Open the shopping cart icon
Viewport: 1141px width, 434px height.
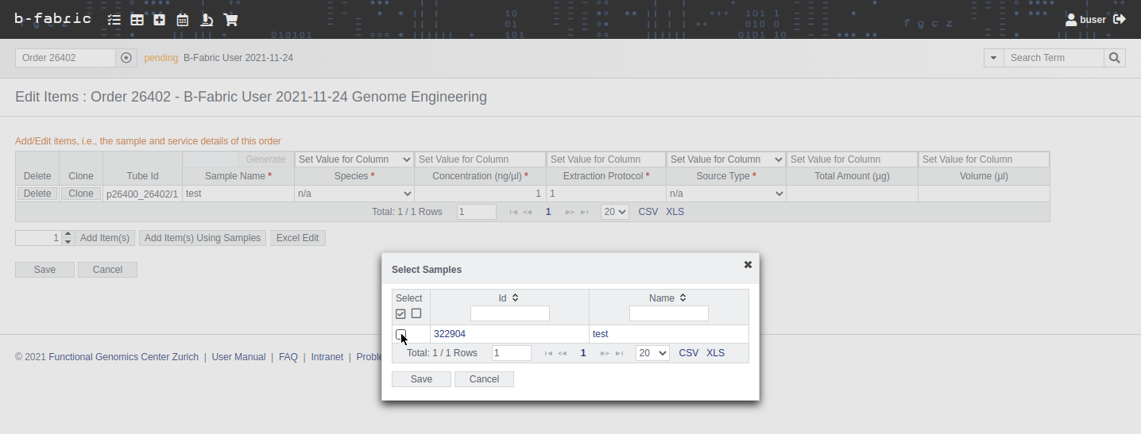coord(230,20)
